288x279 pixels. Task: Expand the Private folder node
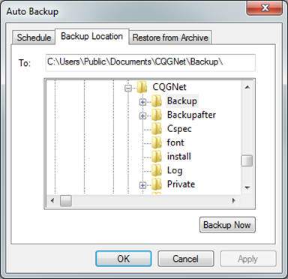(x=142, y=185)
